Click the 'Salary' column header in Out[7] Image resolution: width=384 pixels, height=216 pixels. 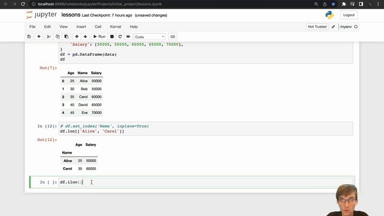pyautogui.click(x=96, y=73)
